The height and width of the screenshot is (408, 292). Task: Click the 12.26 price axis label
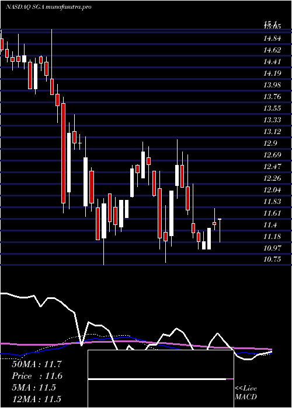click(x=272, y=178)
